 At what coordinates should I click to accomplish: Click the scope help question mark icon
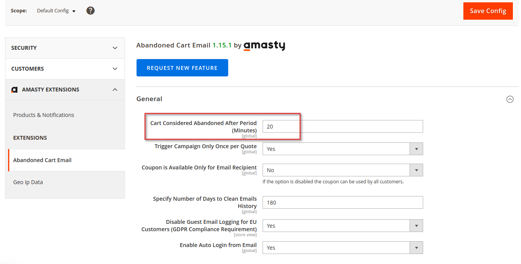pos(91,10)
